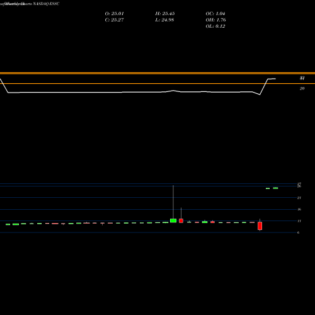Click the tall green candle with long wick
This screenshot has width=315, height=315.
173,220
